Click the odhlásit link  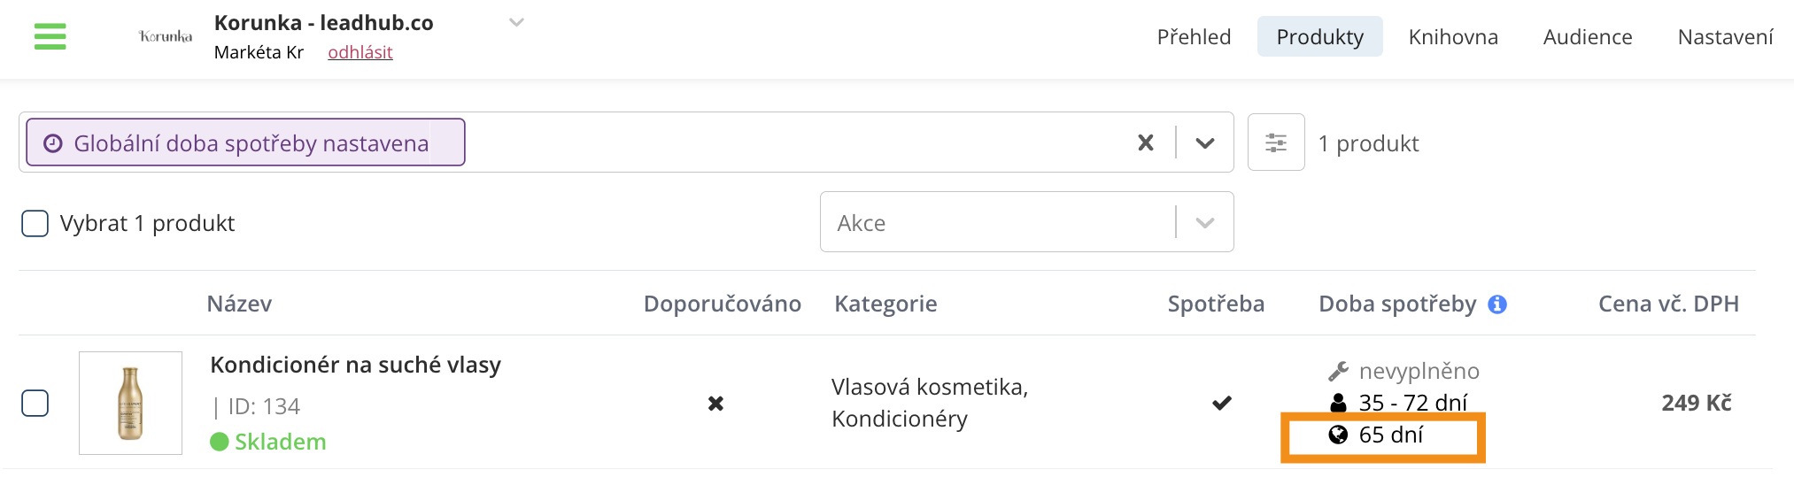tap(360, 52)
